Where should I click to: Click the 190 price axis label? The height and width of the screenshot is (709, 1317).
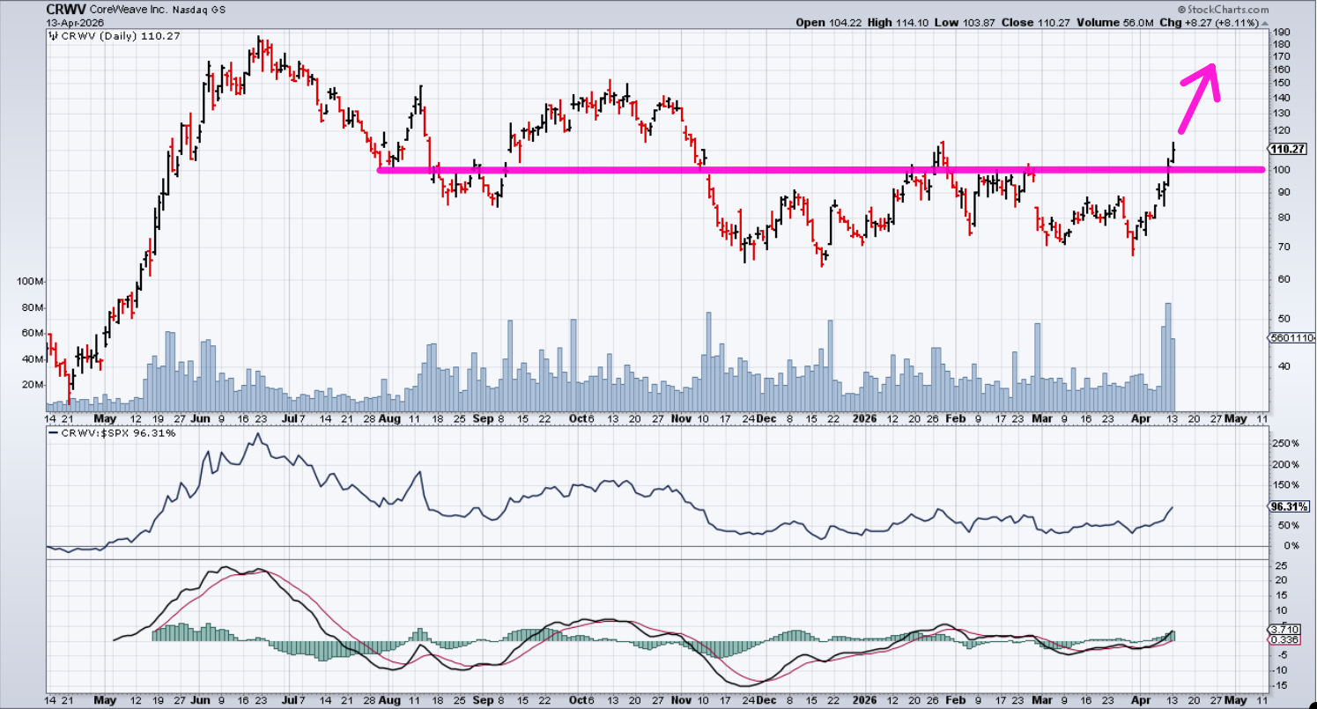1280,33
